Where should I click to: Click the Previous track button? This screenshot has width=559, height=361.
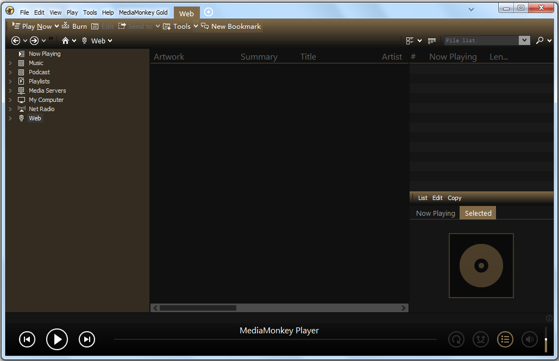pos(27,339)
